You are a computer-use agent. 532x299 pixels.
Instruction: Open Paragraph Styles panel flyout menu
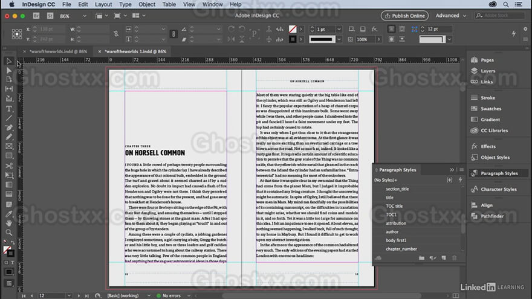pyautogui.click(x=461, y=170)
